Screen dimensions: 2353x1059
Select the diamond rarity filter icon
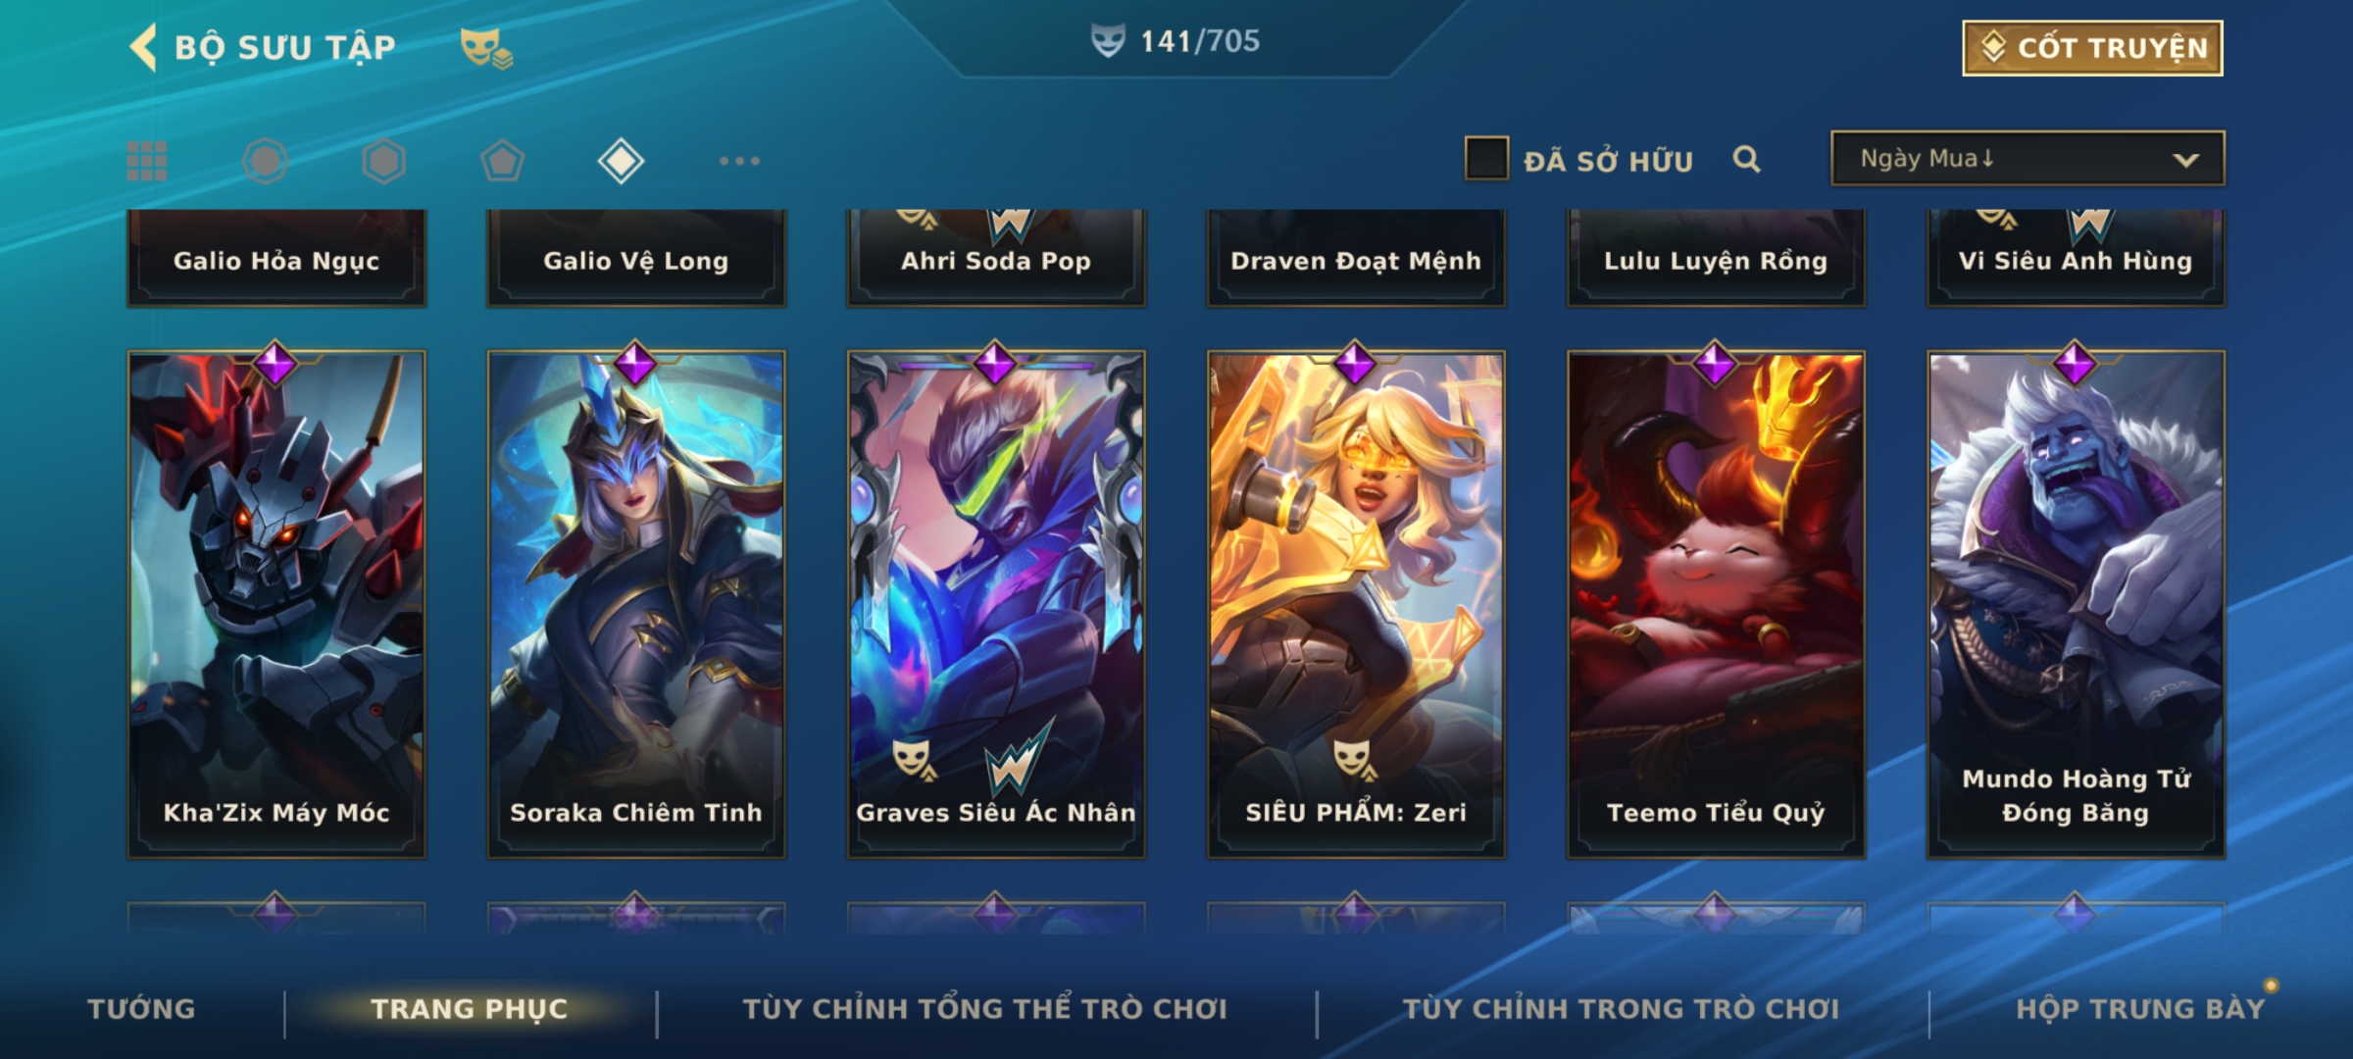tap(621, 161)
